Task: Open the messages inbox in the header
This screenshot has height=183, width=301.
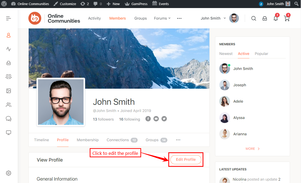Action: point(265,18)
